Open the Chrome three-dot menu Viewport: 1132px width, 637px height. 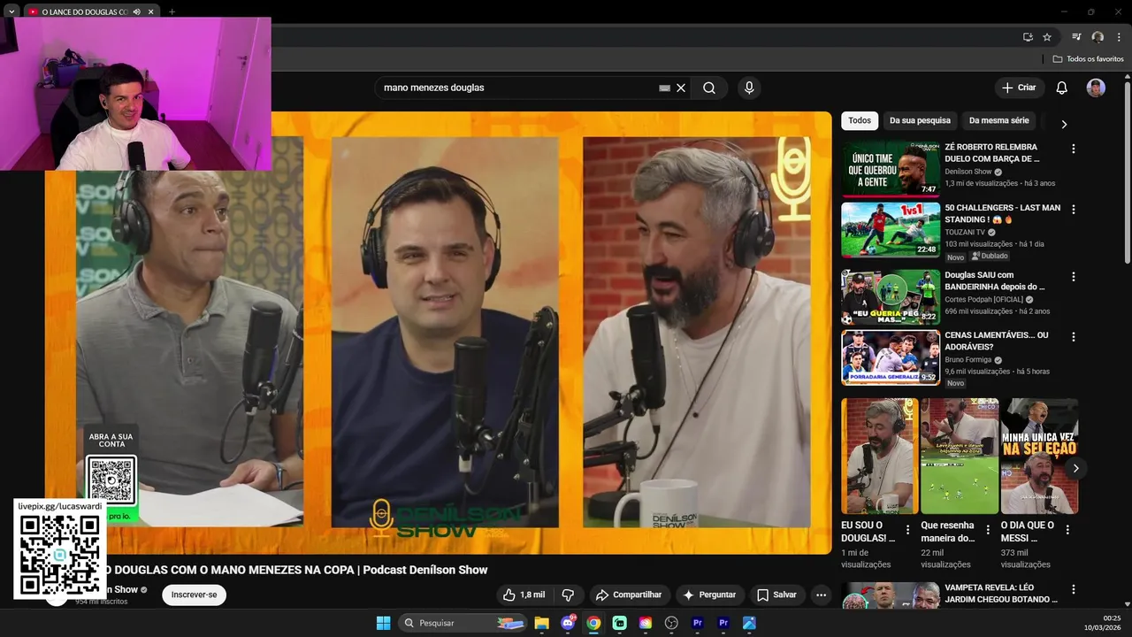(x=1119, y=37)
